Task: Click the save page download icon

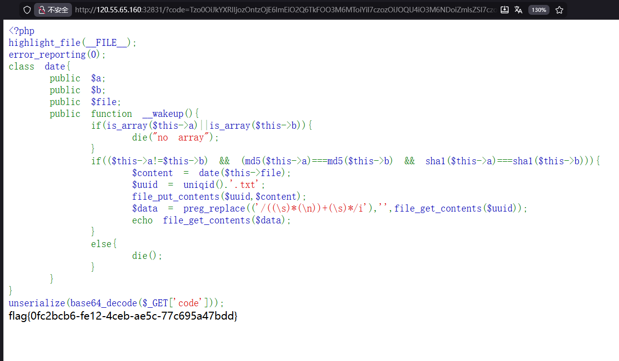Action: click(504, 10)
